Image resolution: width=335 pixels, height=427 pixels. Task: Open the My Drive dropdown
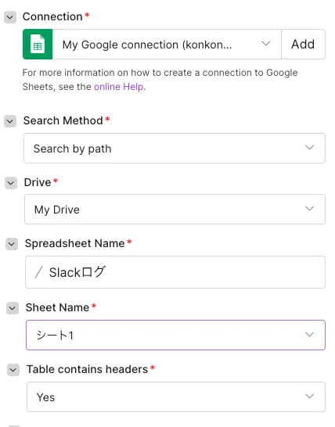pyautogui.click(x=175, y=209)
